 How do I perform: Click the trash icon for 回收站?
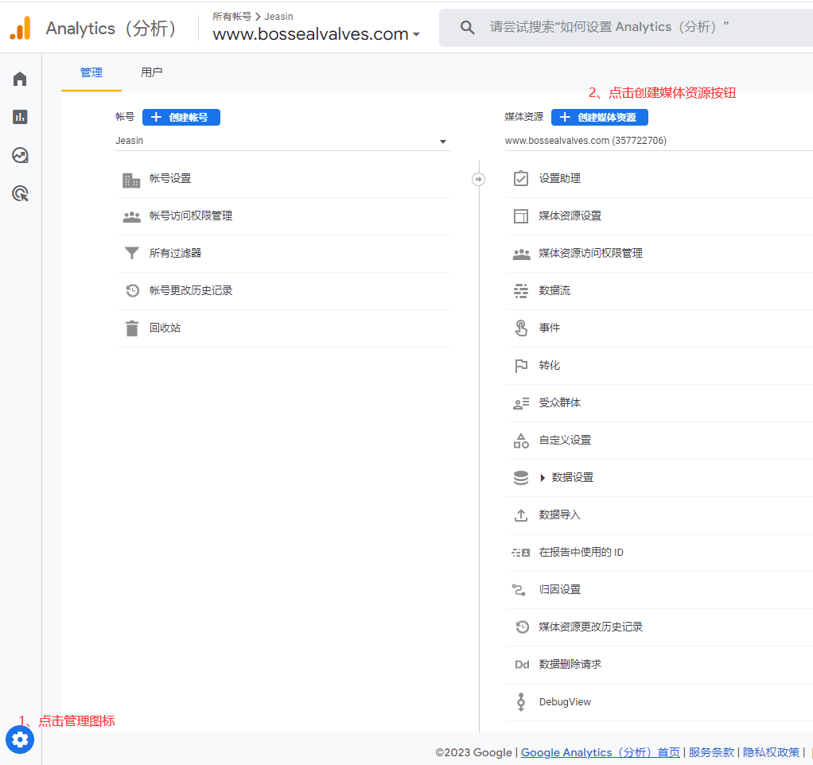[132, 328]
